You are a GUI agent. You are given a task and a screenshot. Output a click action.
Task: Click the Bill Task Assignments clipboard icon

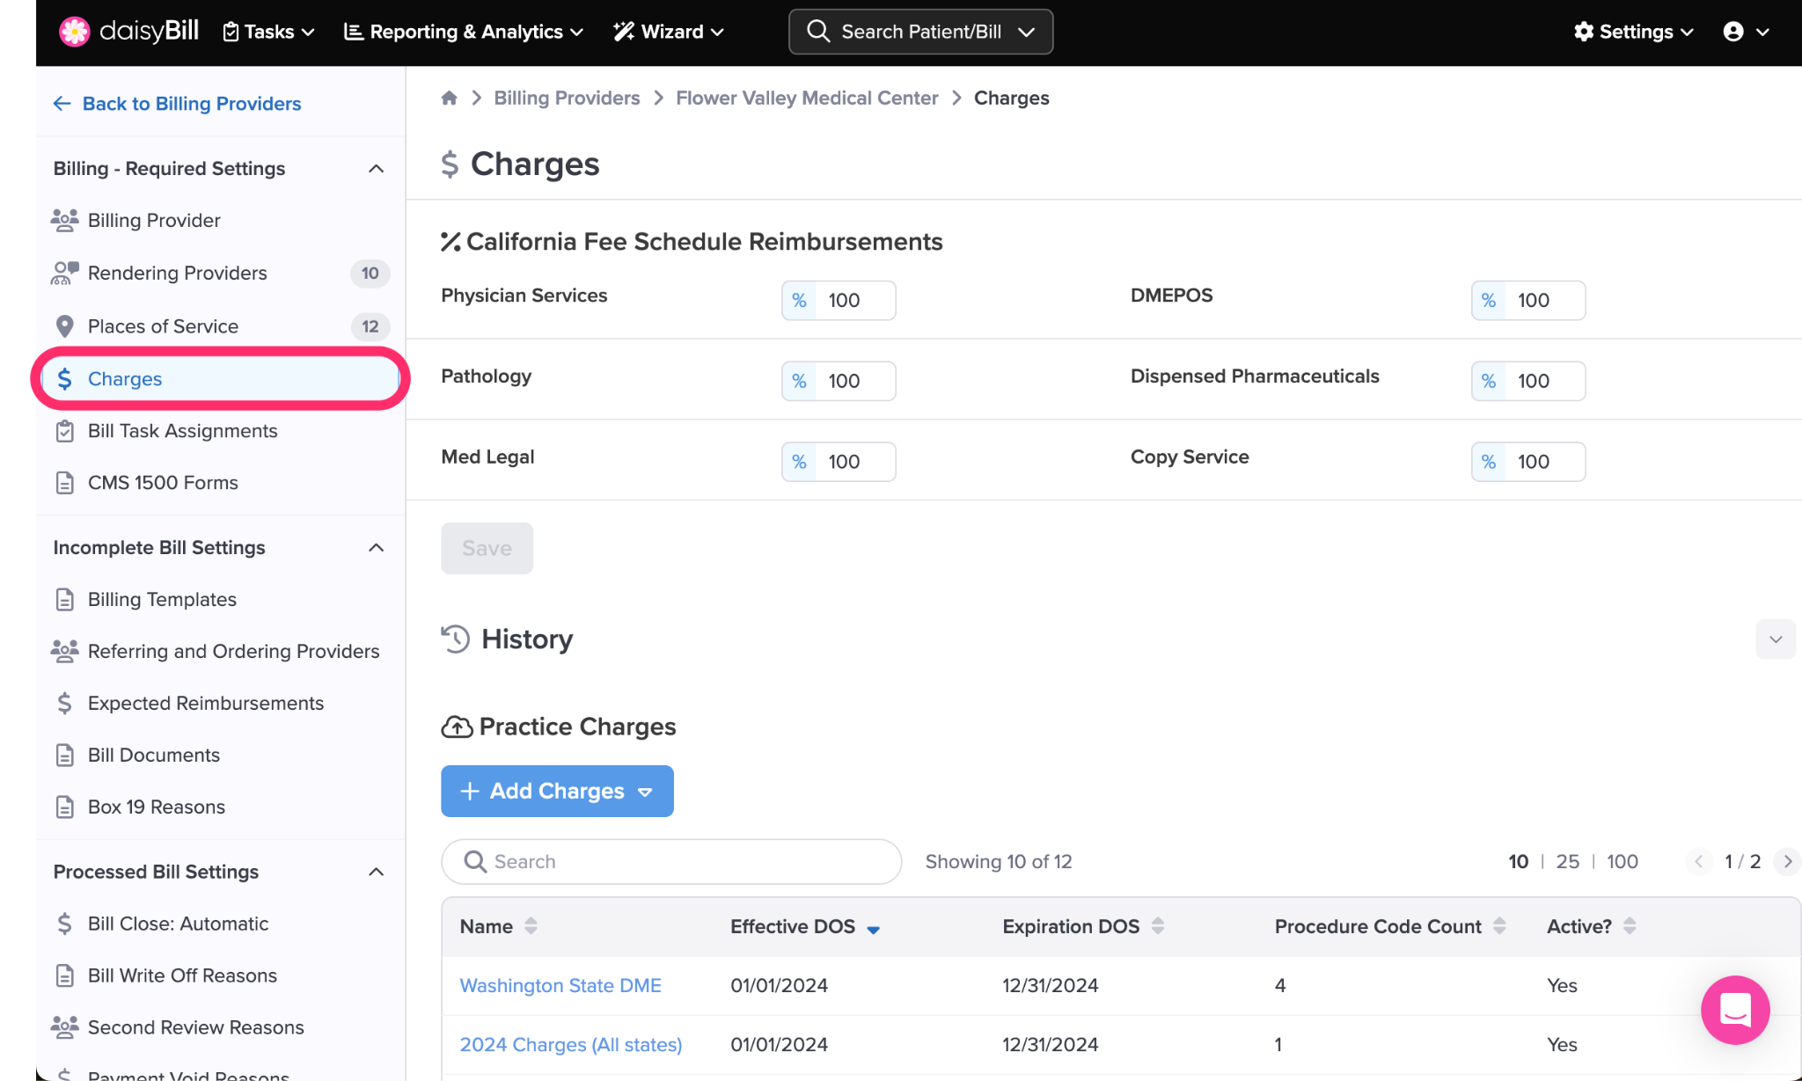[x=64, y=431]
